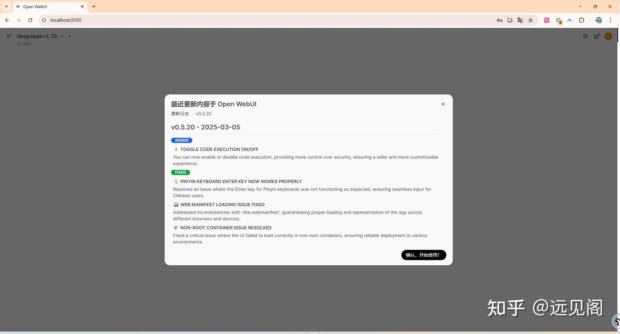The height and width of the screenshot is (334, 620).
Task: Open Chrome's three-dot menu
Action: coord(610,20)
